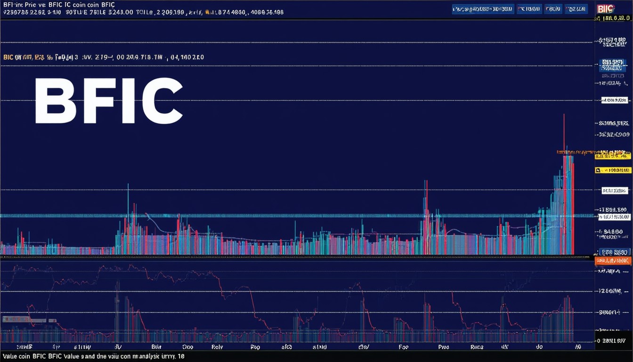Viewport: 633px width, 362px height.
Task: Click the upper yellow price marker on axis
Action: (x=615, y=156)
